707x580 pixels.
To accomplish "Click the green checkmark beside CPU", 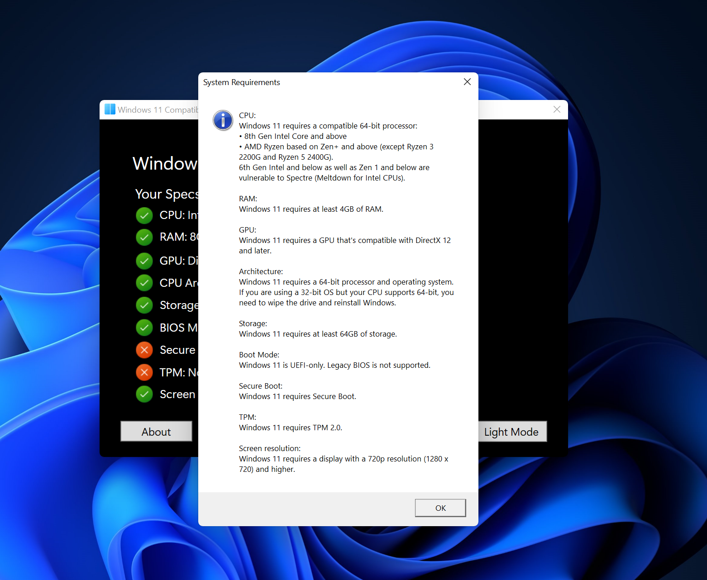I will point(144,215).
